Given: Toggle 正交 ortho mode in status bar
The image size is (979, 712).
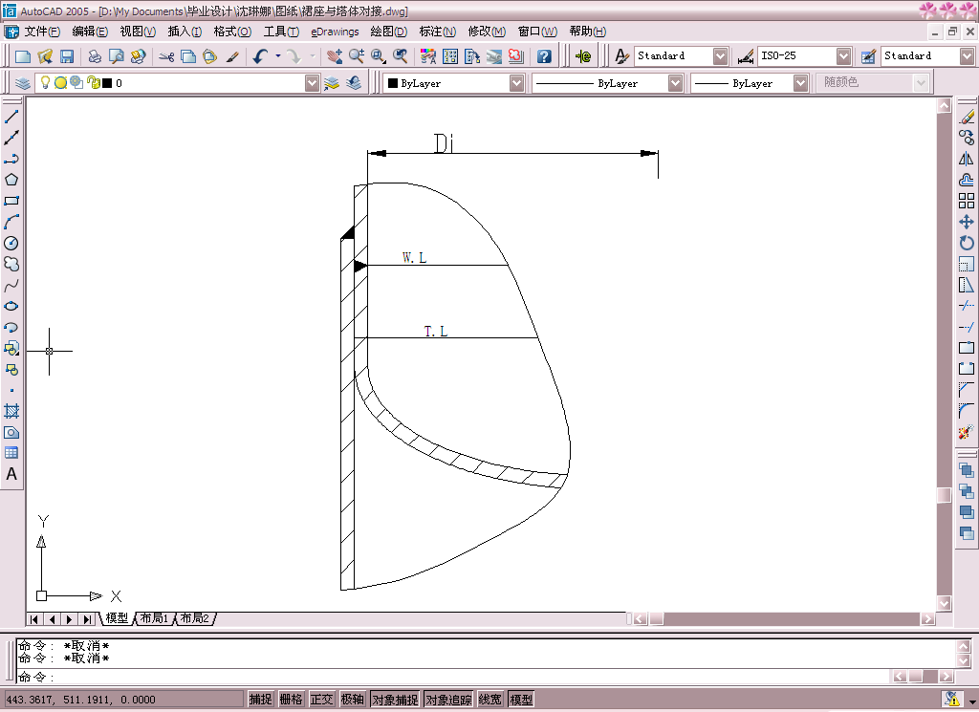Looking at the screenshot, I should 322,700.
